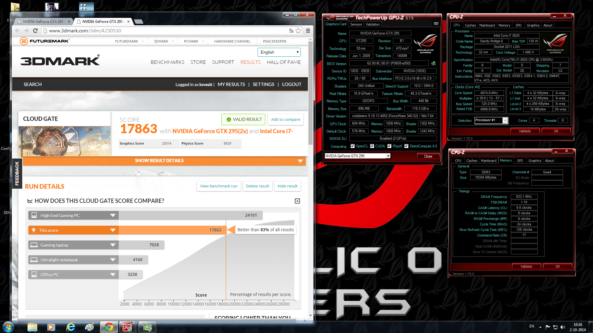Click View benchmark run button

point(219,186)
